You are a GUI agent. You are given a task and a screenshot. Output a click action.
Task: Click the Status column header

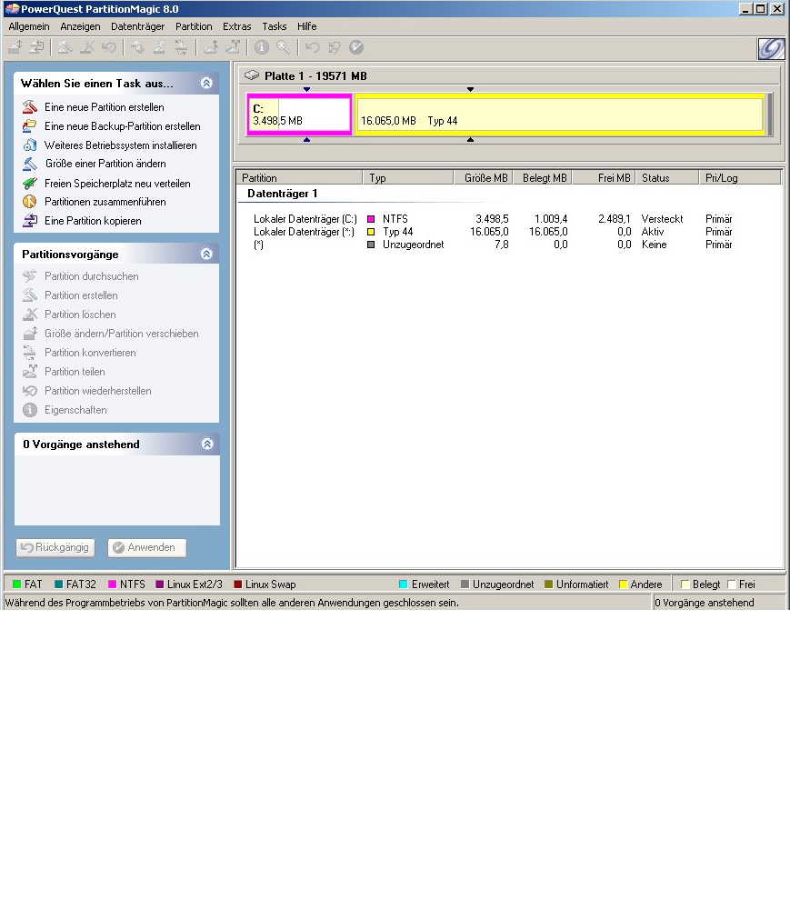[x=667, y=178]
